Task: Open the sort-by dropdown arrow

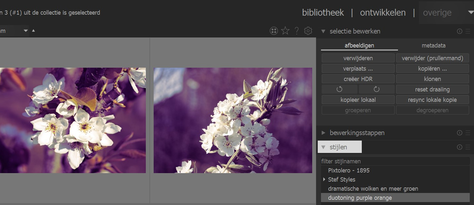Action: tap(26, 31)
